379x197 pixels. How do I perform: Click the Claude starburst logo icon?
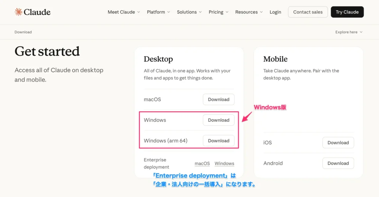click(19, 12)
